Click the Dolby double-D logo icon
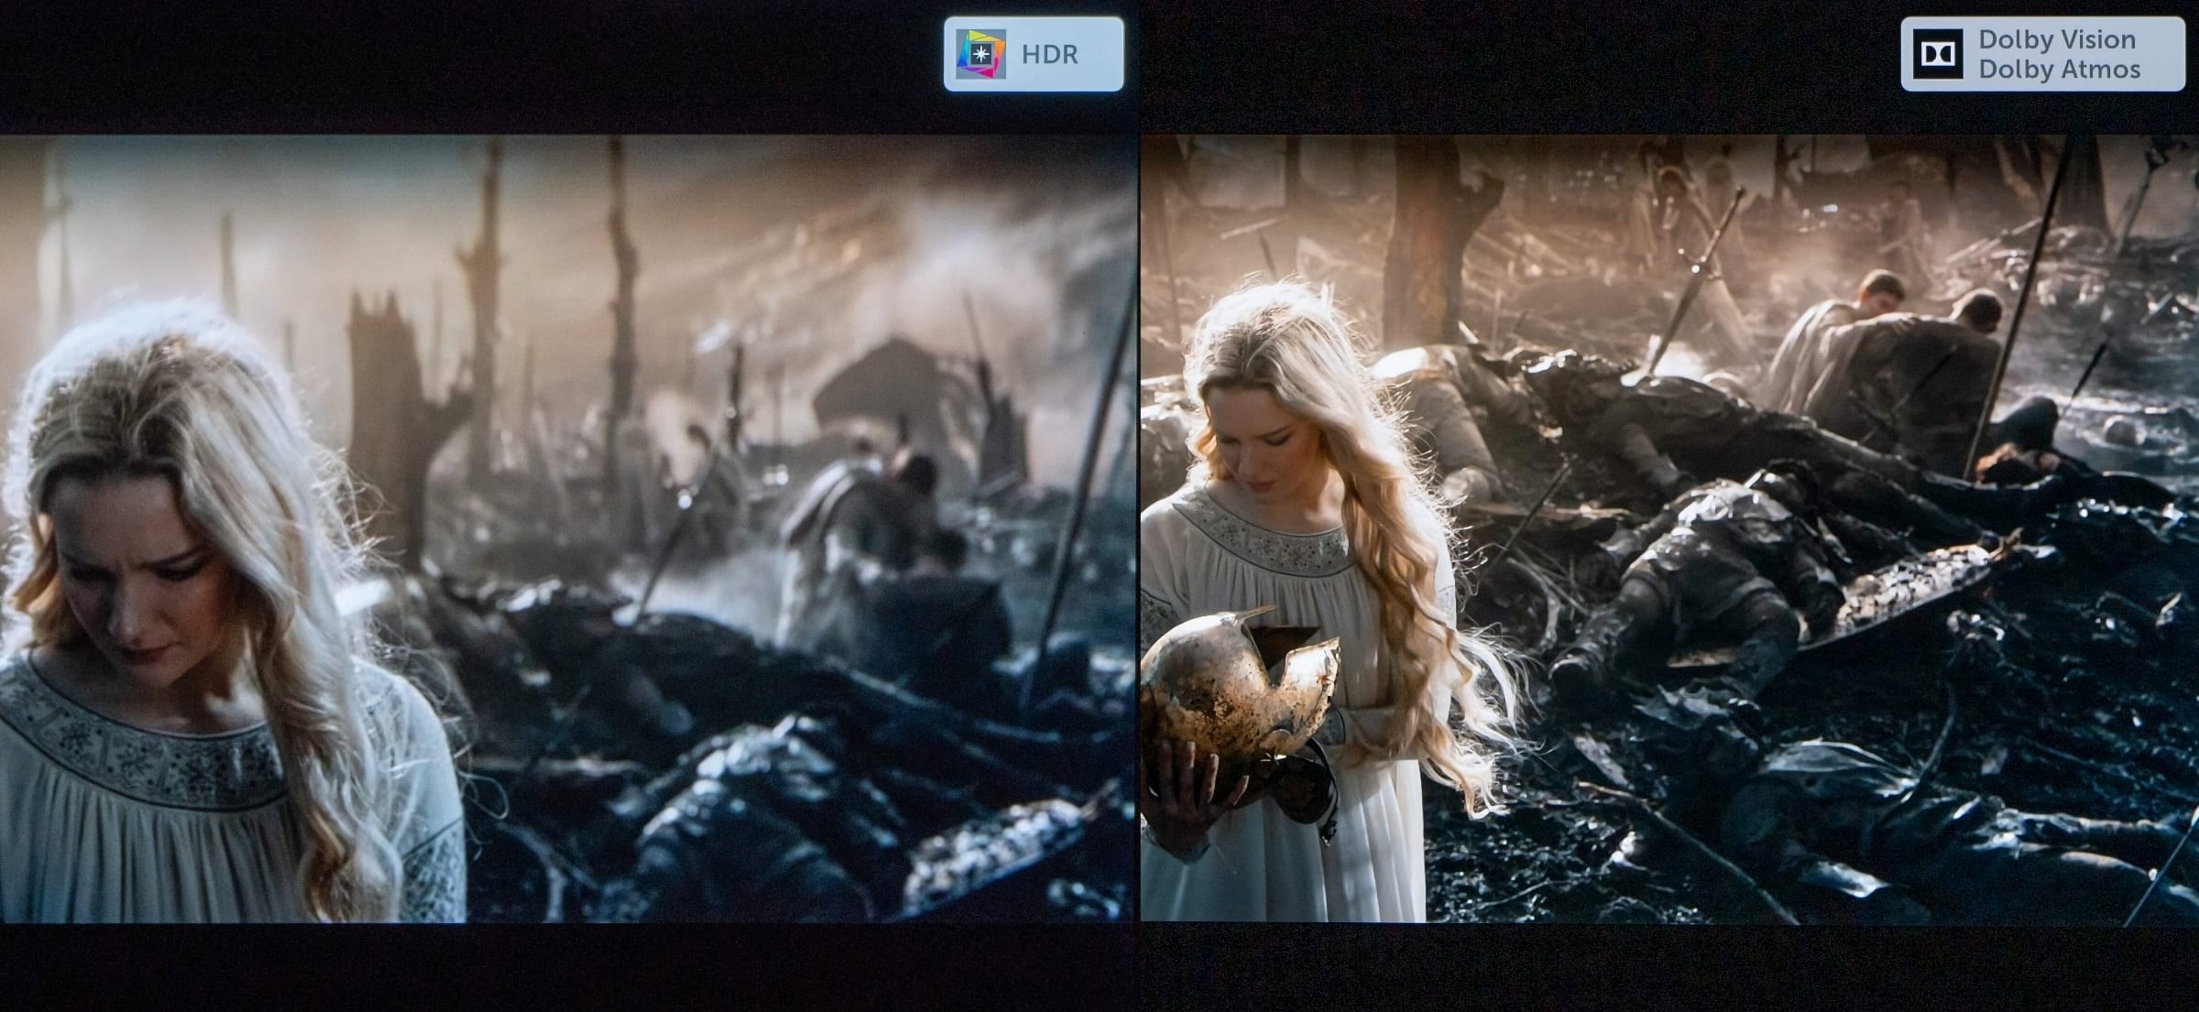Viewport: 2199px width, 1012px height. click(1938, 54)
